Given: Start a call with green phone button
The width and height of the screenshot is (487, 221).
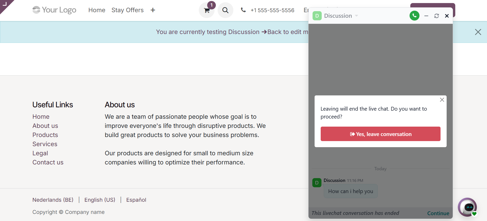Looking at the screenshot, I should (x=414, y=16).
